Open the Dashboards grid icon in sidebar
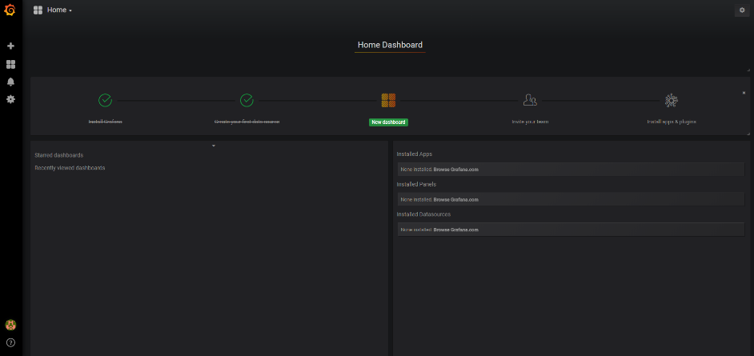 [x=10, y=64]
